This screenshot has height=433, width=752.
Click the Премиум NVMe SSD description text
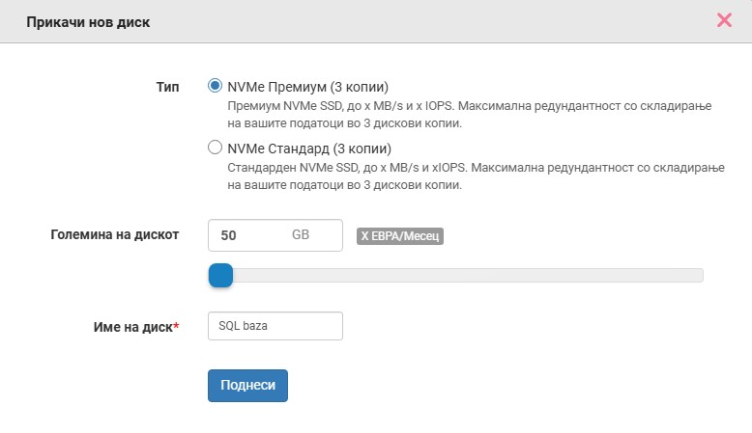click(x=470, y=115)
